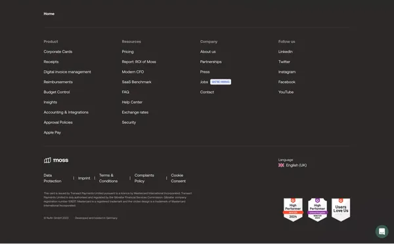Open the Facebook link
394x245 pixels.
tap(287, 82)
